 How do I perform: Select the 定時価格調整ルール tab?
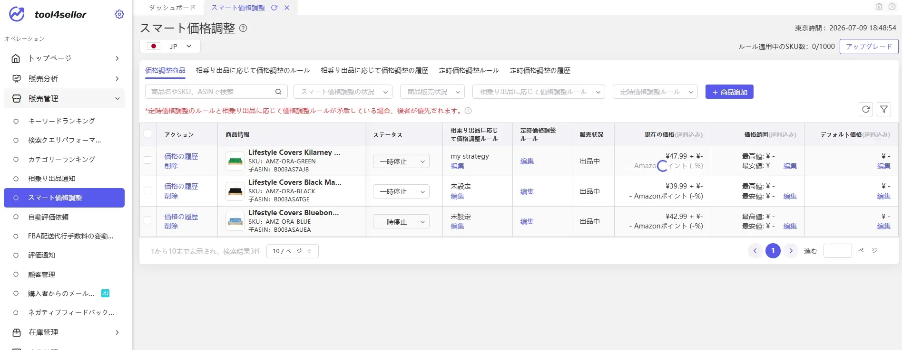[469, 70]
